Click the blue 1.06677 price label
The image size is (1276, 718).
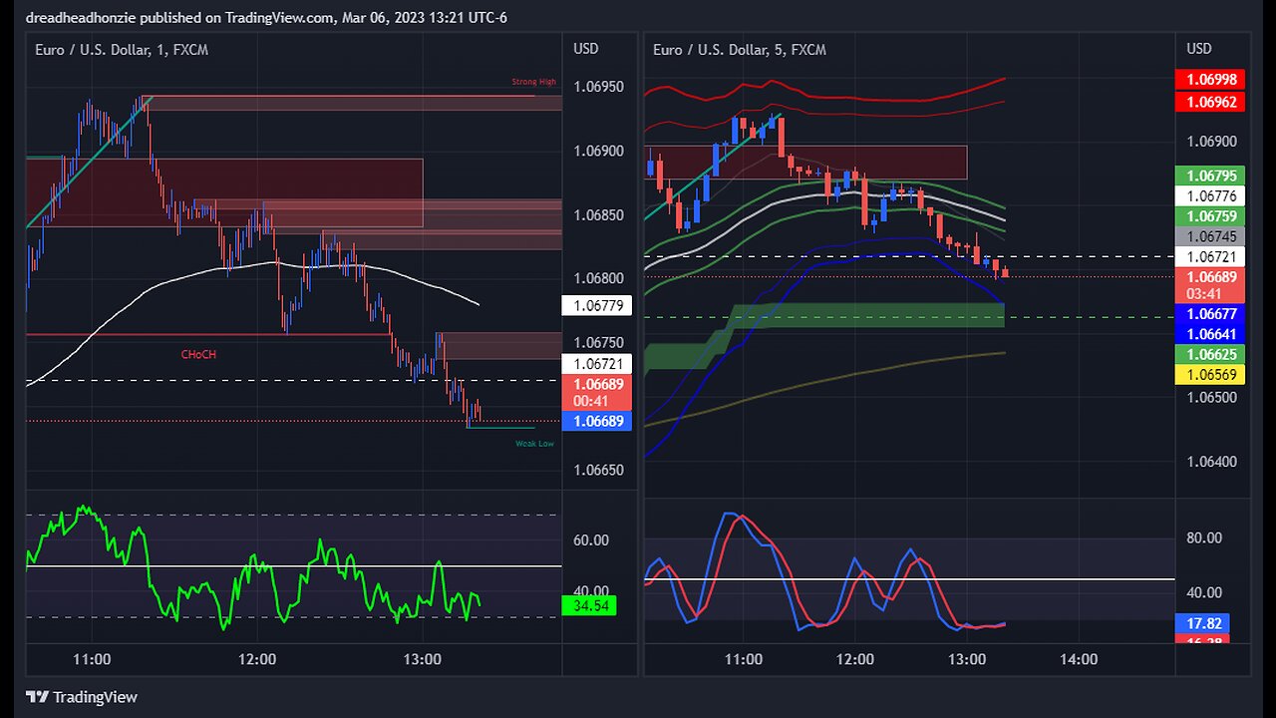tap(1212, 314)
